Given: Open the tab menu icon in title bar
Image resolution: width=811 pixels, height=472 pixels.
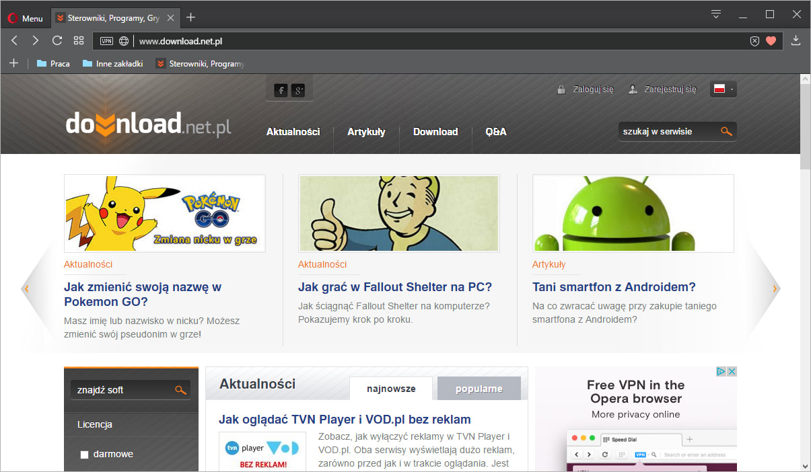Looking at the screenshot, I should pyautogui.click(x=716, y=14).
